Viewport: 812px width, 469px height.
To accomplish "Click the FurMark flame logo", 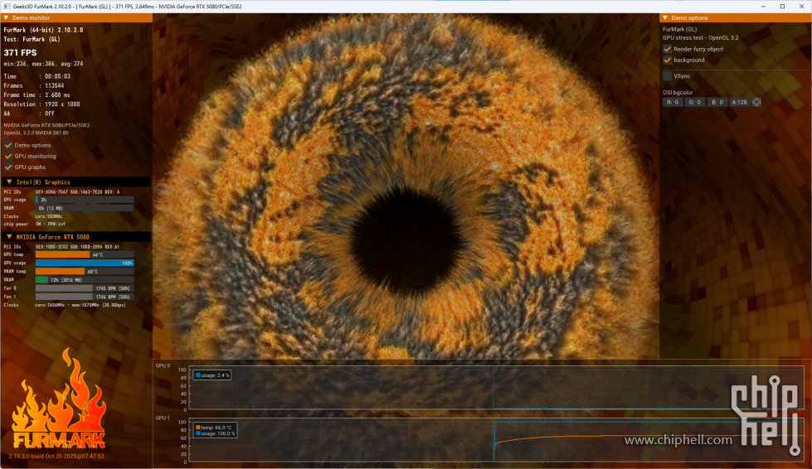I will pos(58,406).
